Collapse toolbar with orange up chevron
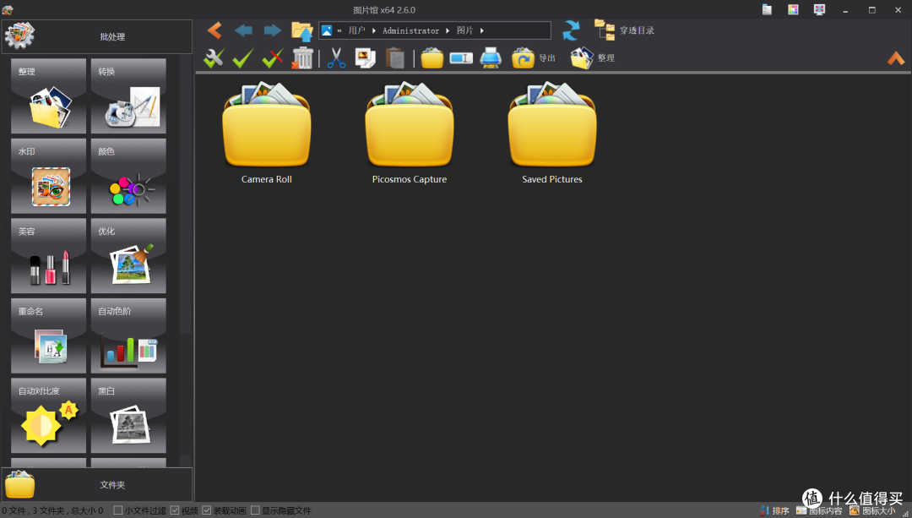This screenshot has height=518, width=912. tap(896, 57)
